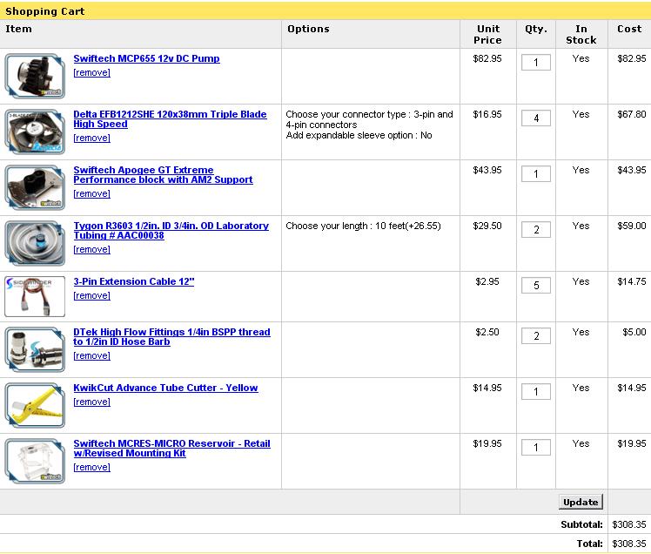Select the 'Options' column header
This screenshot has width=651, height=554.
click(308, 29)
